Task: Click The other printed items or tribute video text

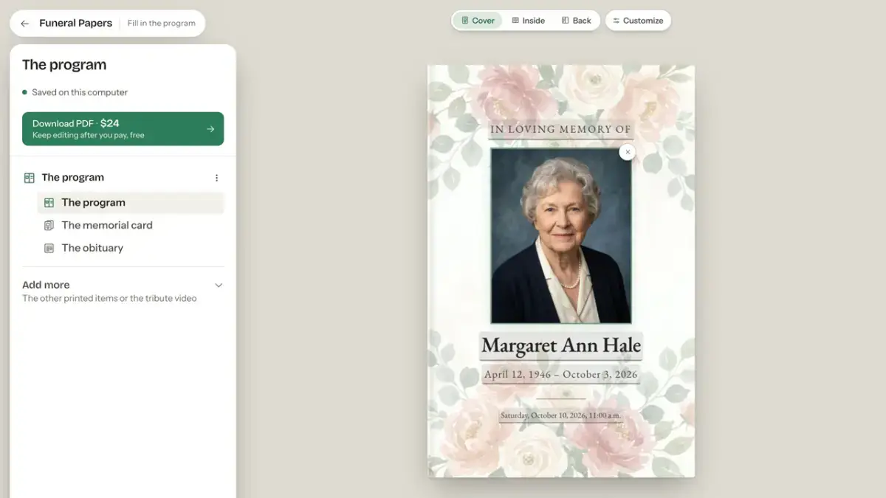Action: pos(109,299)
